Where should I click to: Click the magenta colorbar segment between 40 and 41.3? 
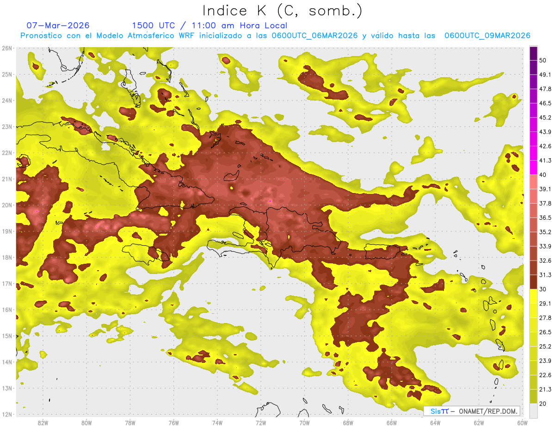(533, 168)
